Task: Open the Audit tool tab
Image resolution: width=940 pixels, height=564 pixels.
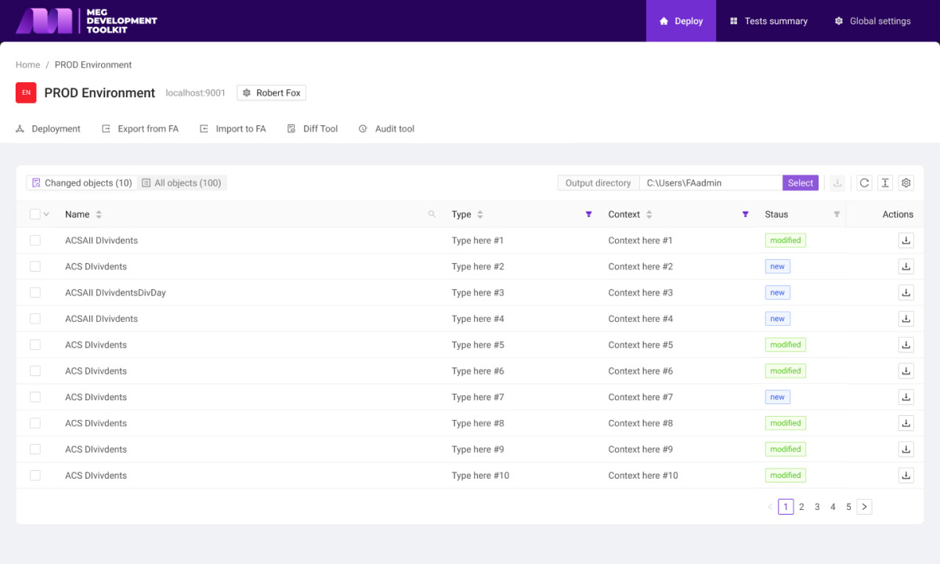Action: tap(387, 129)
